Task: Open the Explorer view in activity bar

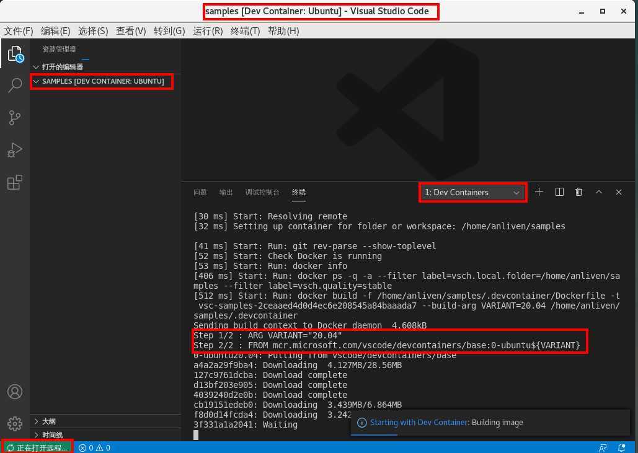Action: click(x=15, y=54)
